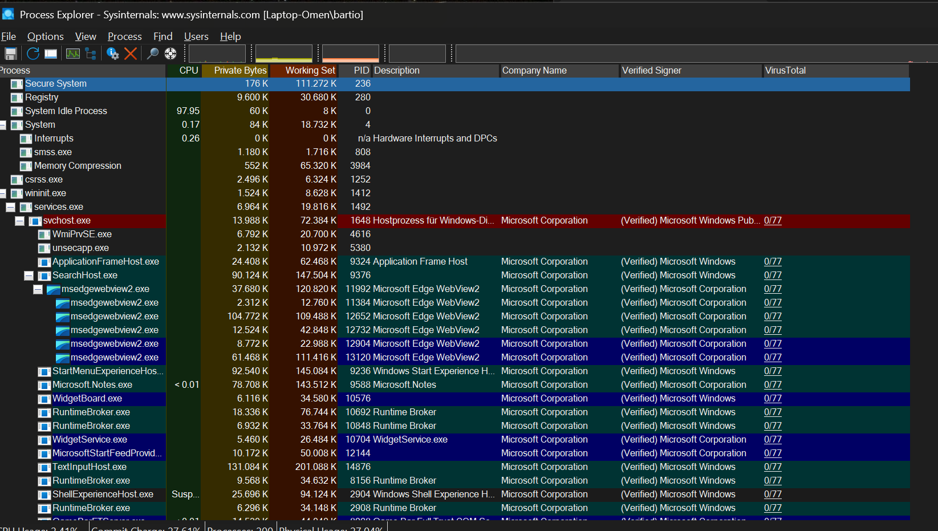Select RuntimeBroker.exe with PID 10692

tap(455, 412)
